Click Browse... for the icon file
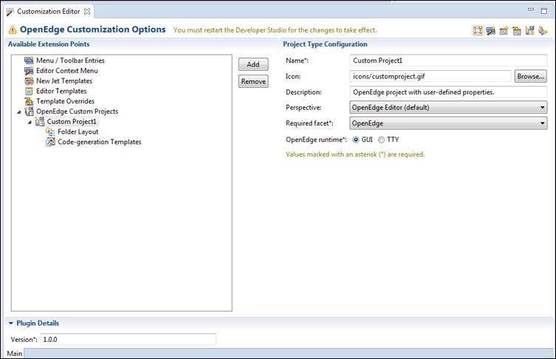 530,76
